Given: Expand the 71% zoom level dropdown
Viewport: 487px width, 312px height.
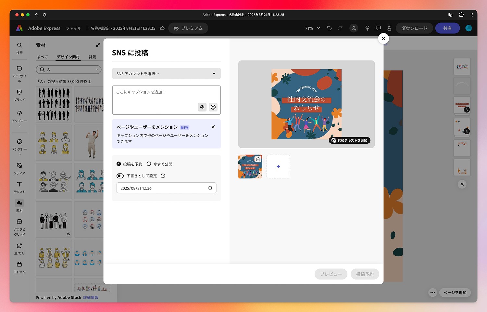Looking at the screenshot, I should tap(313, 28).
